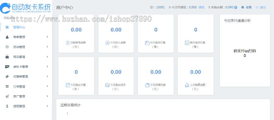Open the 优惠券管理 menu label
Viewport: 274px width, 120px height.
pos(21,77)
